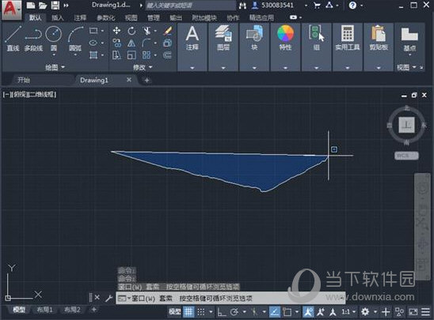Open the status bar customization menu icon

(x=426, y=312)
